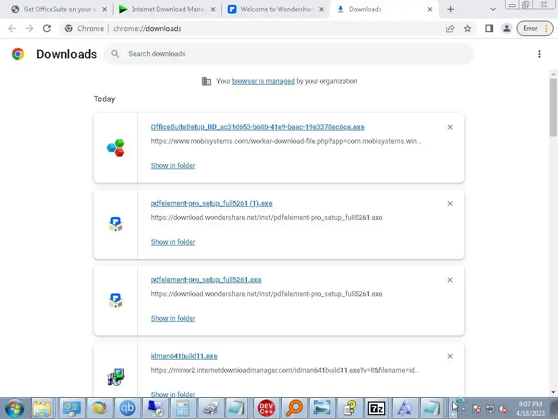The height and width of the screenshot is (419, 558).
Task: Close the Get OfficeSuite tab
Action: click(105, 10)
